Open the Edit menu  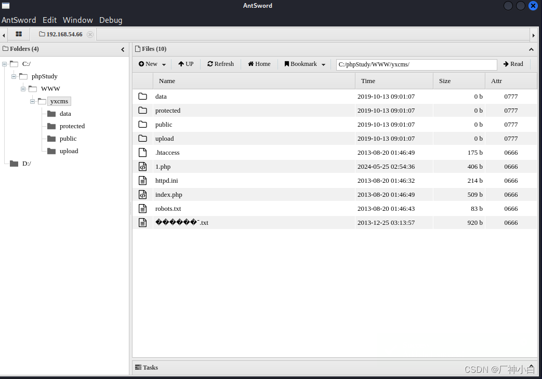49,20
